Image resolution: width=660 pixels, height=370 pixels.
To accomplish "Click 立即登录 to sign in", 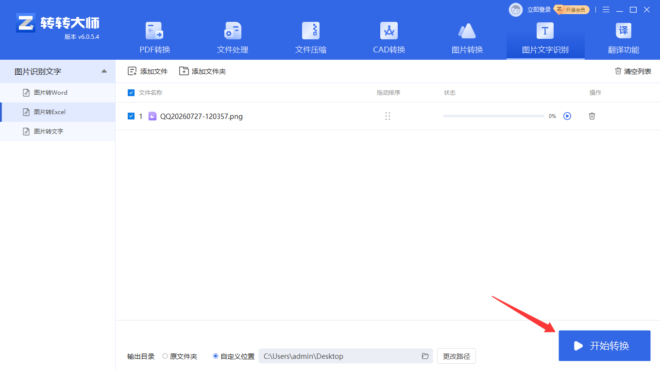I will pos(539,10).
